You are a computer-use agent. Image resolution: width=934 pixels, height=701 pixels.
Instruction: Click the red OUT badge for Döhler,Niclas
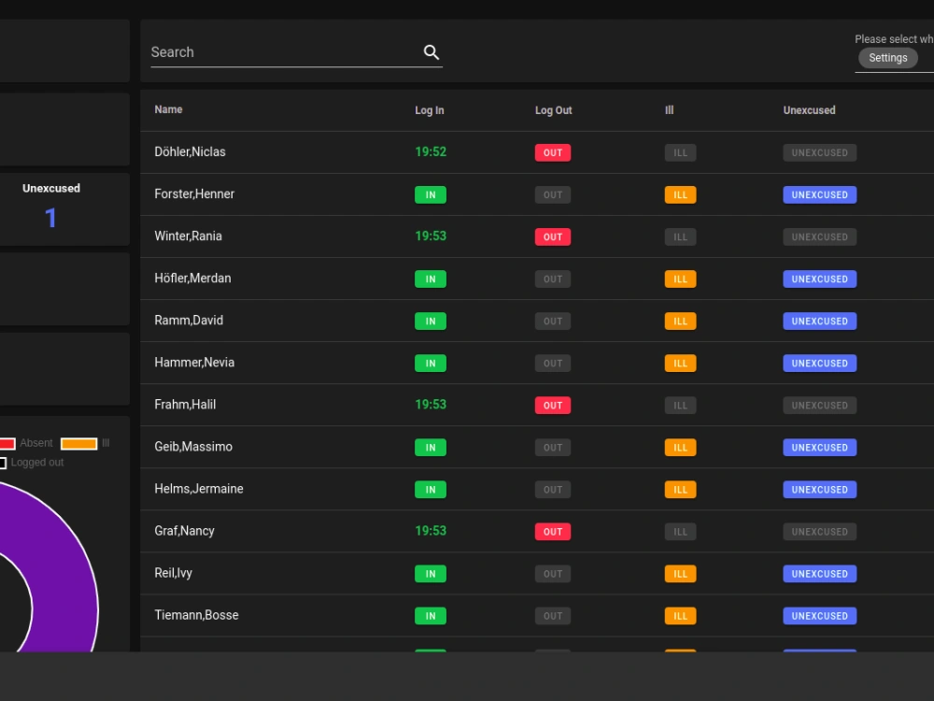pyautogui.click(x=552, y=151)
